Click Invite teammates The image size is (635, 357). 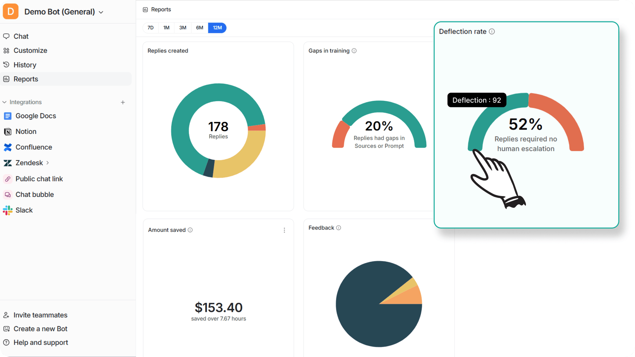pos(40,315)
